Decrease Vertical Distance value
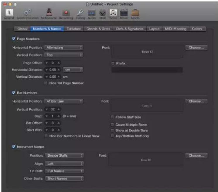218x192 pixels. (x=47, y=77)
